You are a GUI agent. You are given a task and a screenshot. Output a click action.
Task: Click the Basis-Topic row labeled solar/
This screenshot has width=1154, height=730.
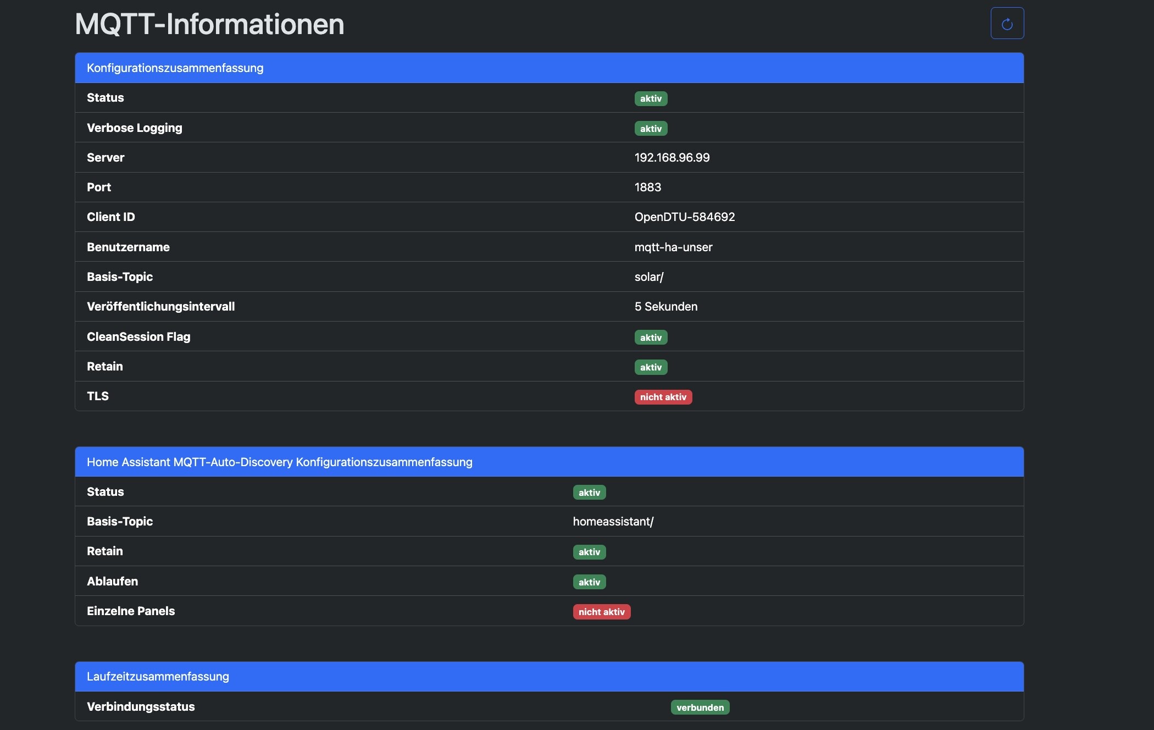[648, 276]
